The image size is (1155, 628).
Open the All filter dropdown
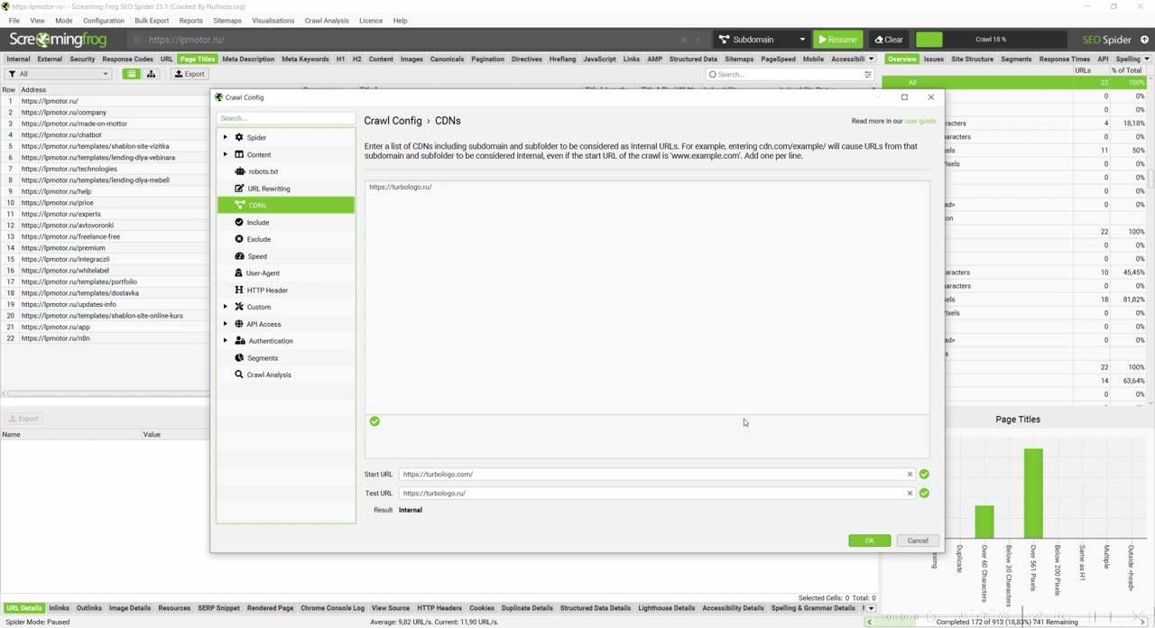tap(59, 74)
